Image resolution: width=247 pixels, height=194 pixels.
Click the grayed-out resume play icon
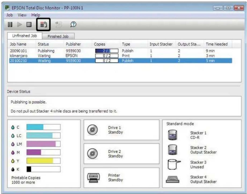pyautogui.click(x=20, y=25)
